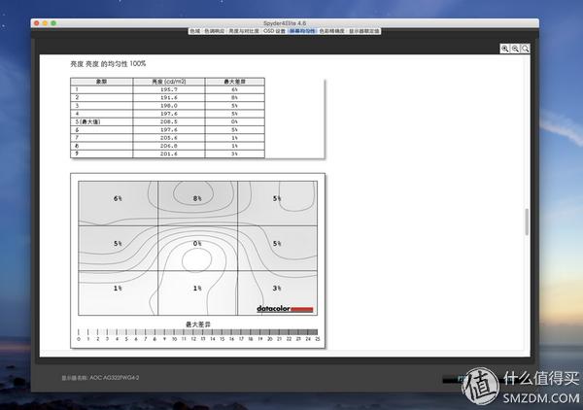Image resolution: width=583 pixels, height=410 pixels.
Task: Click luminance value 201.6 in table
Action: click(169, 154)
